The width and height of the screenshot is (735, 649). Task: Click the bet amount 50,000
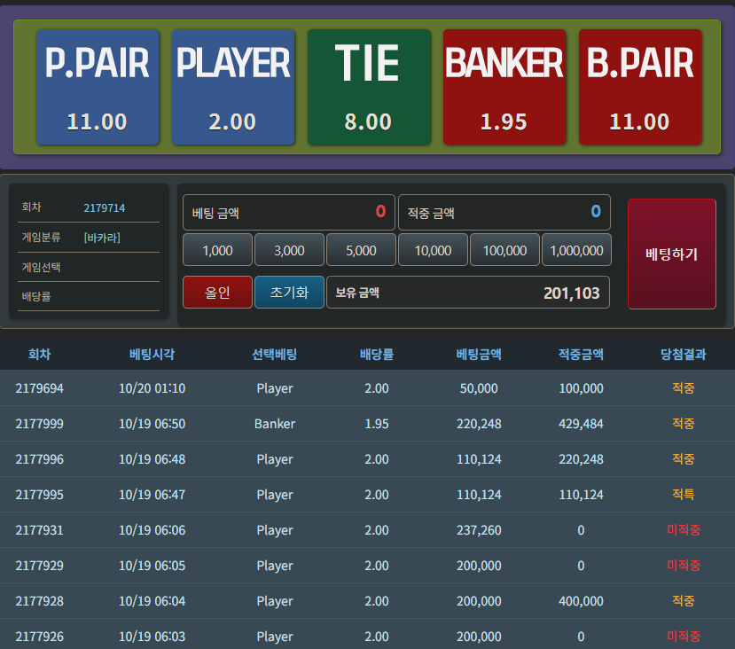479,388
